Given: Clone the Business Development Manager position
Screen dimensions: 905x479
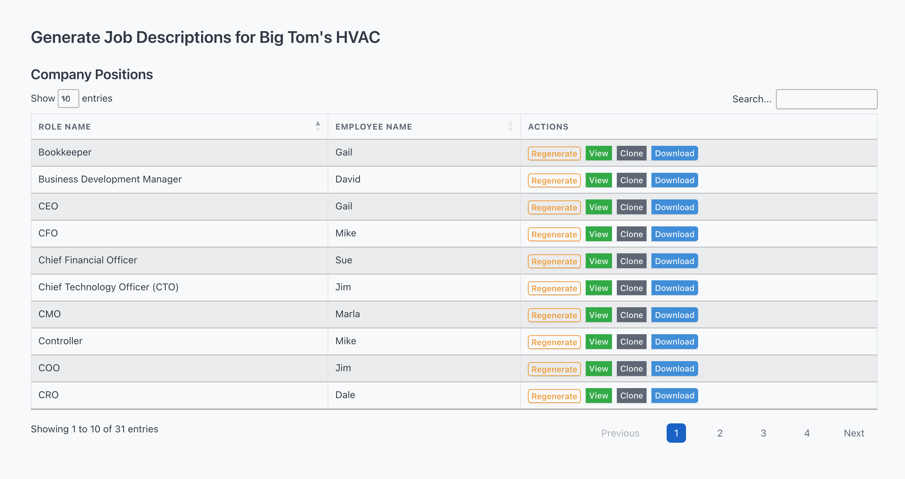Looking at the screenshot, I should (x=631, y=180).
